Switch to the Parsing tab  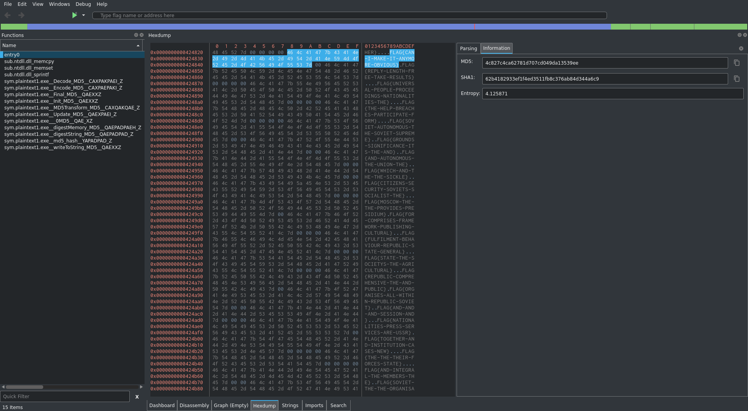pyautogui.click(x=468, y=48)
